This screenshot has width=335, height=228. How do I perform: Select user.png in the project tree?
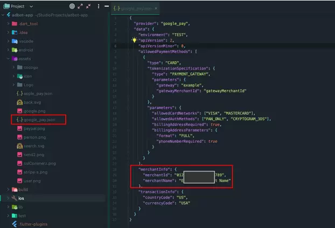32,181
